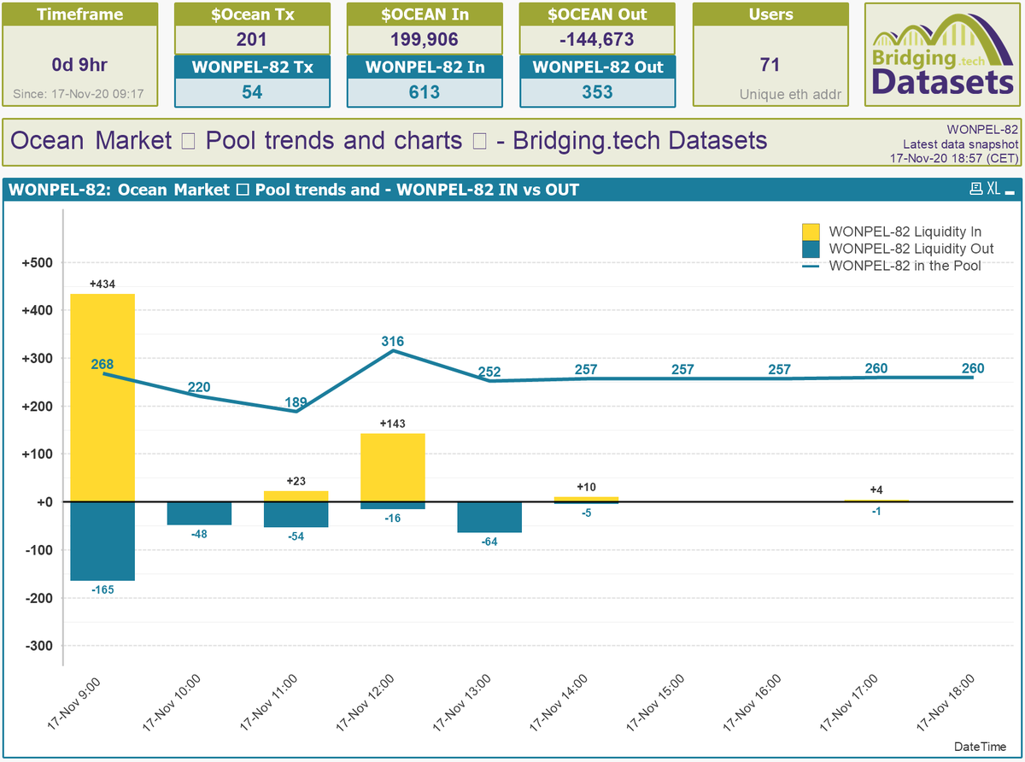1025x762 pixels.
Task: Click the +23 yellow bar at 11:00
Action: pyautogui.click(x=296, y=496)
